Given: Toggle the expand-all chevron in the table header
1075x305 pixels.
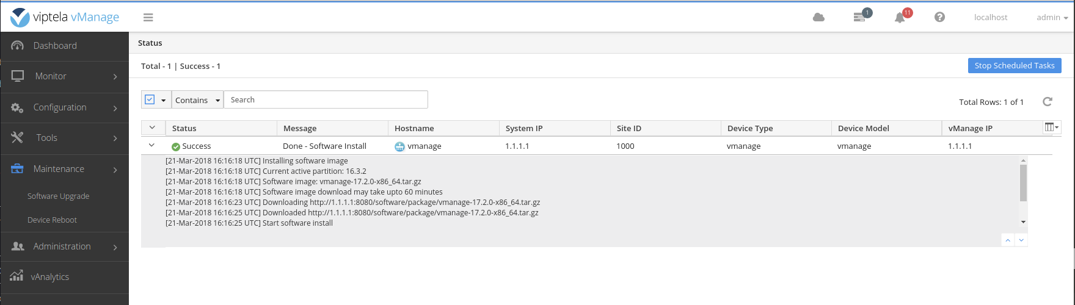Looking at the screenshot, I should click(x=152, y=127).
